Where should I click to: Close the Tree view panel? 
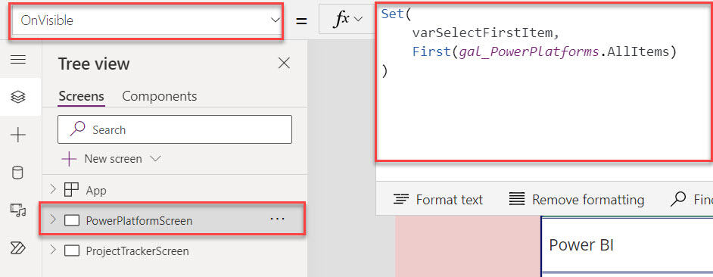tap(284, 64)
